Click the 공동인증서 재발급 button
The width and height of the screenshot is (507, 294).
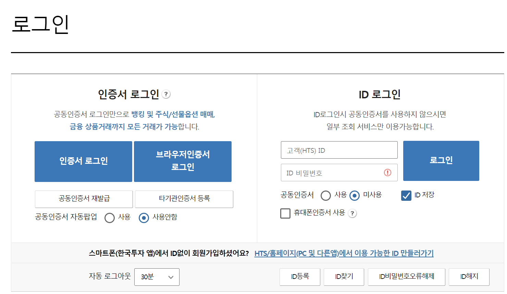(84, 199)
